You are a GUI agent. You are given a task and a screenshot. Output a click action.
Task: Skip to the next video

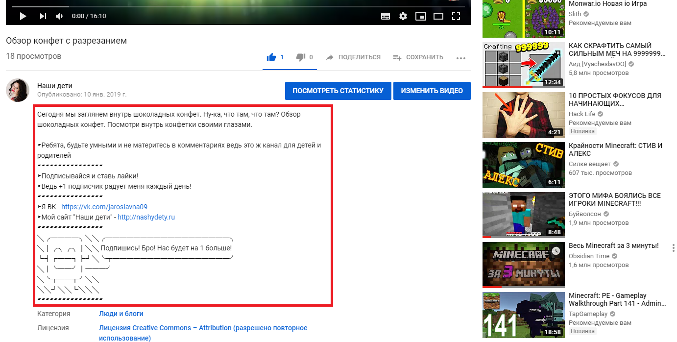43,16
